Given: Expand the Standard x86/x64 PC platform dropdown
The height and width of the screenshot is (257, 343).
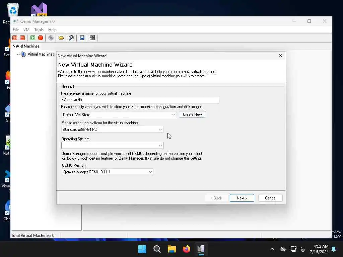Looking at the screenshot, I should (x=160, y=130).
